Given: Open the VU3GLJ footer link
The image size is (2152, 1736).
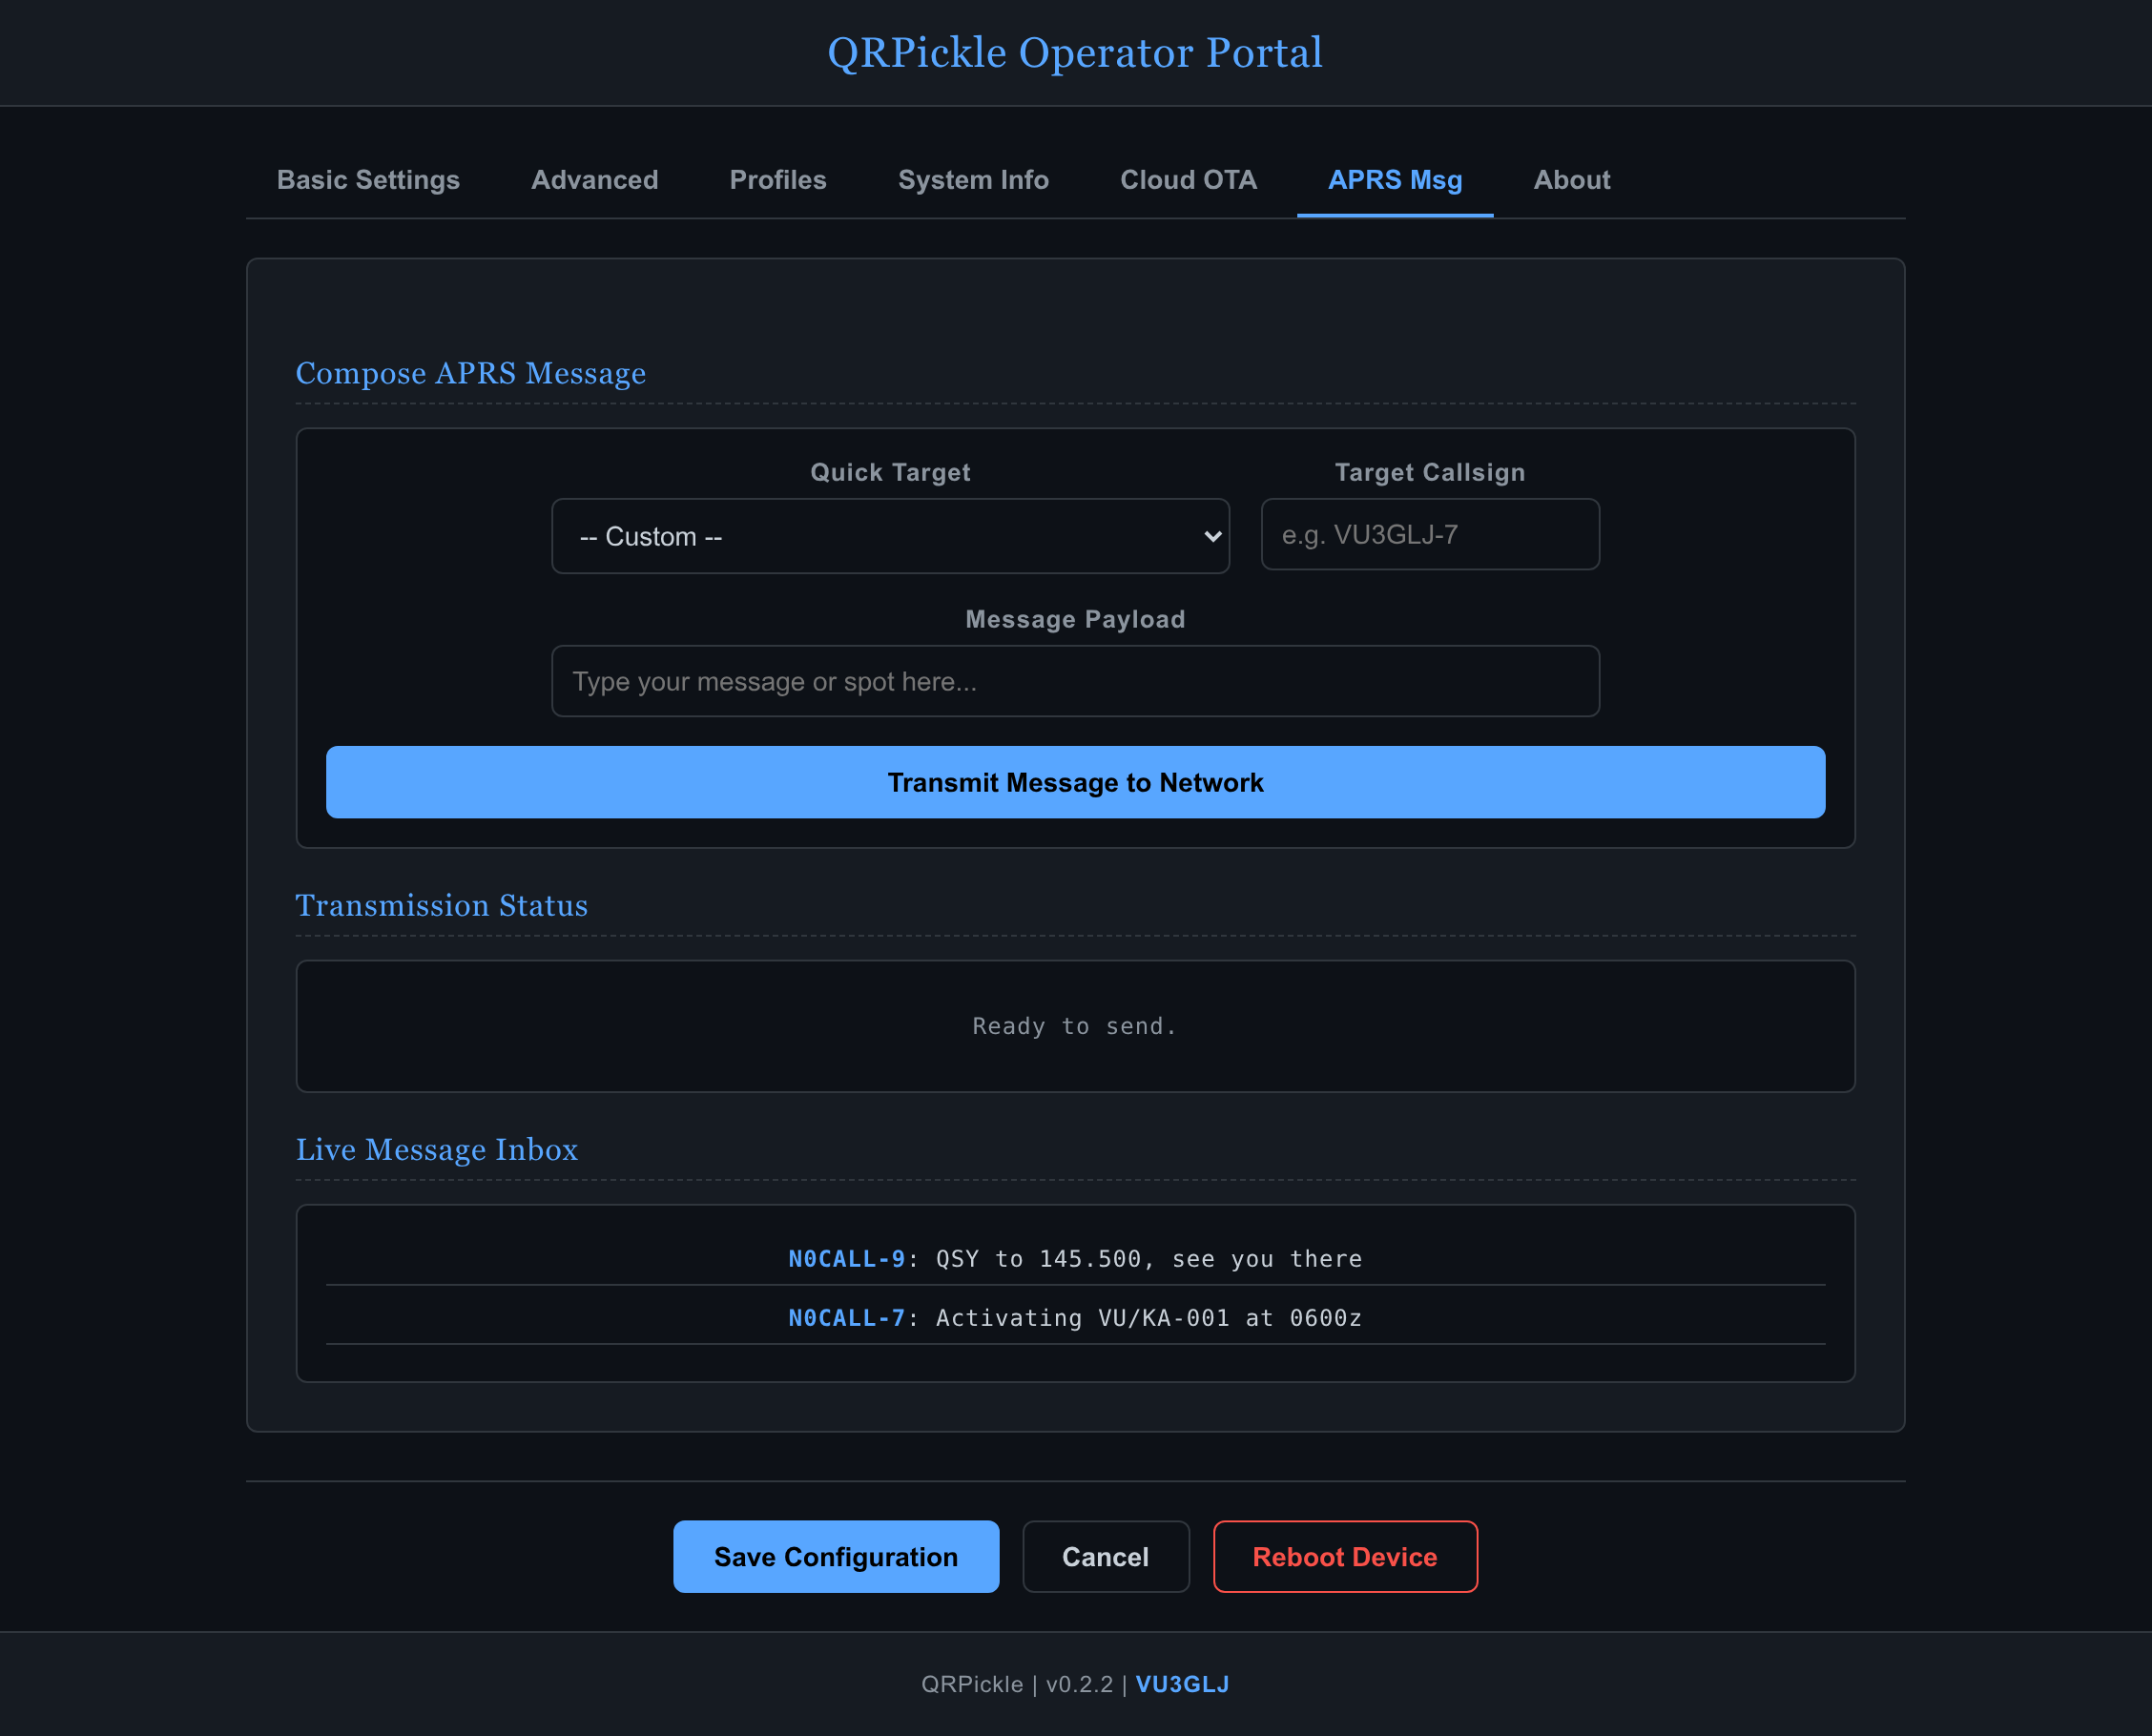Looking at the screenshot, I should 1182,1684.
